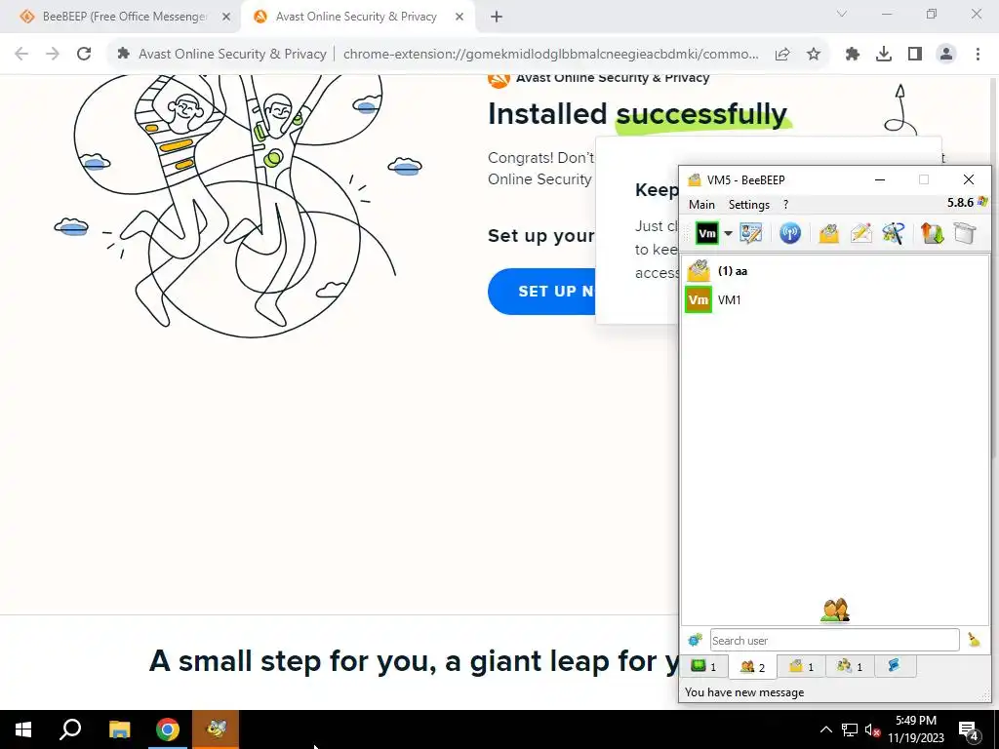999x749 pixels.
Task: Click the Avast logo on the page
Action: (499, 79)
